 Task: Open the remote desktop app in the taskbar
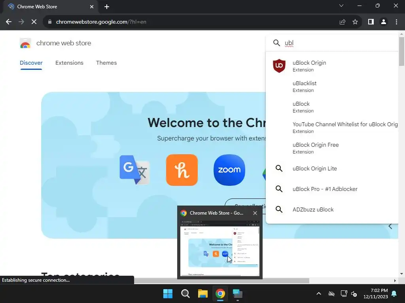(238, 294)
